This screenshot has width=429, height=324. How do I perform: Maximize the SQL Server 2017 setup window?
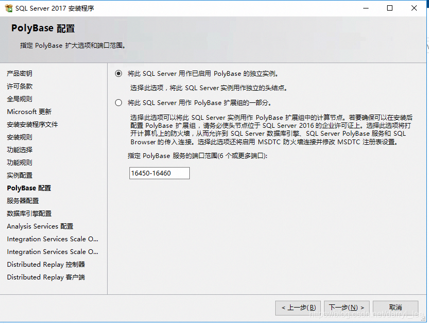390,8
